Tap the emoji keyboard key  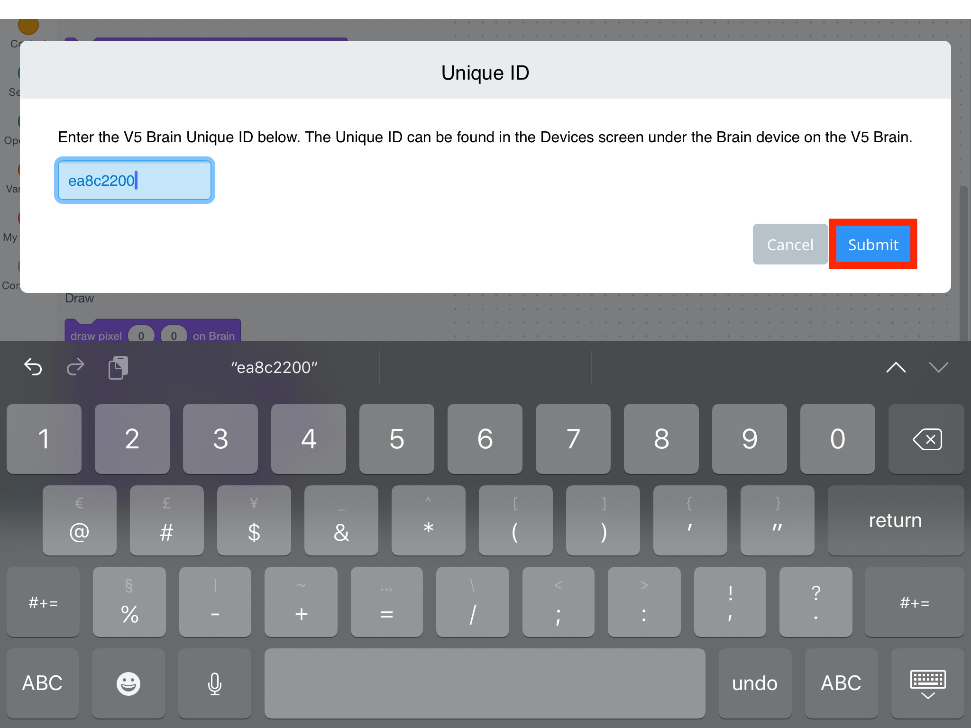[128, 683]
